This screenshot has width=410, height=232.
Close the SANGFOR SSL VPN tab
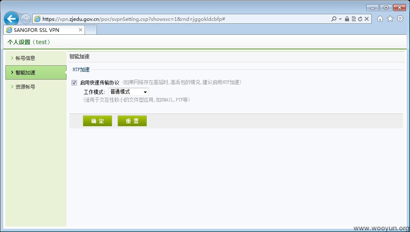[81, 30]
